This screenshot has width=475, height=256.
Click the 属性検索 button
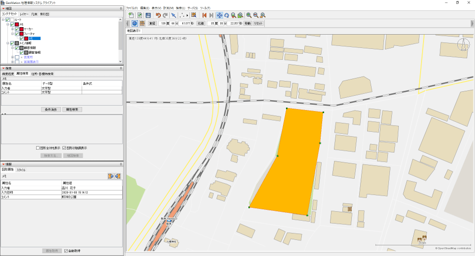click(x=73, y=109)
